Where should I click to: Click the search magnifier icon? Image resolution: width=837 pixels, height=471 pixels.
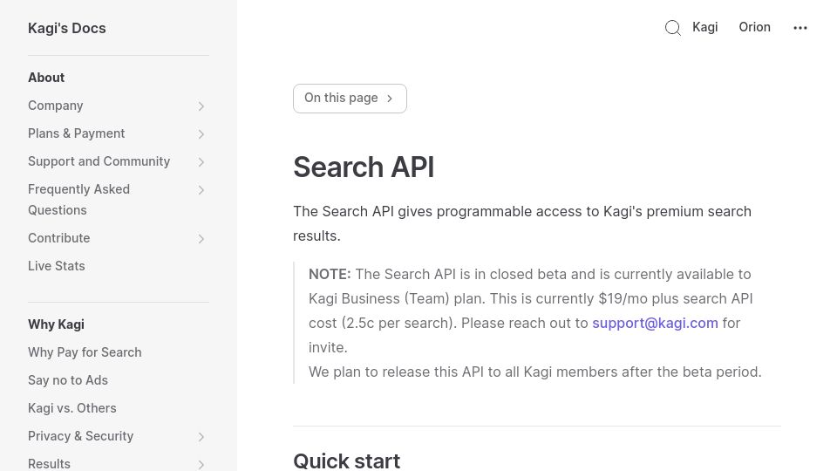pos(672,28)
